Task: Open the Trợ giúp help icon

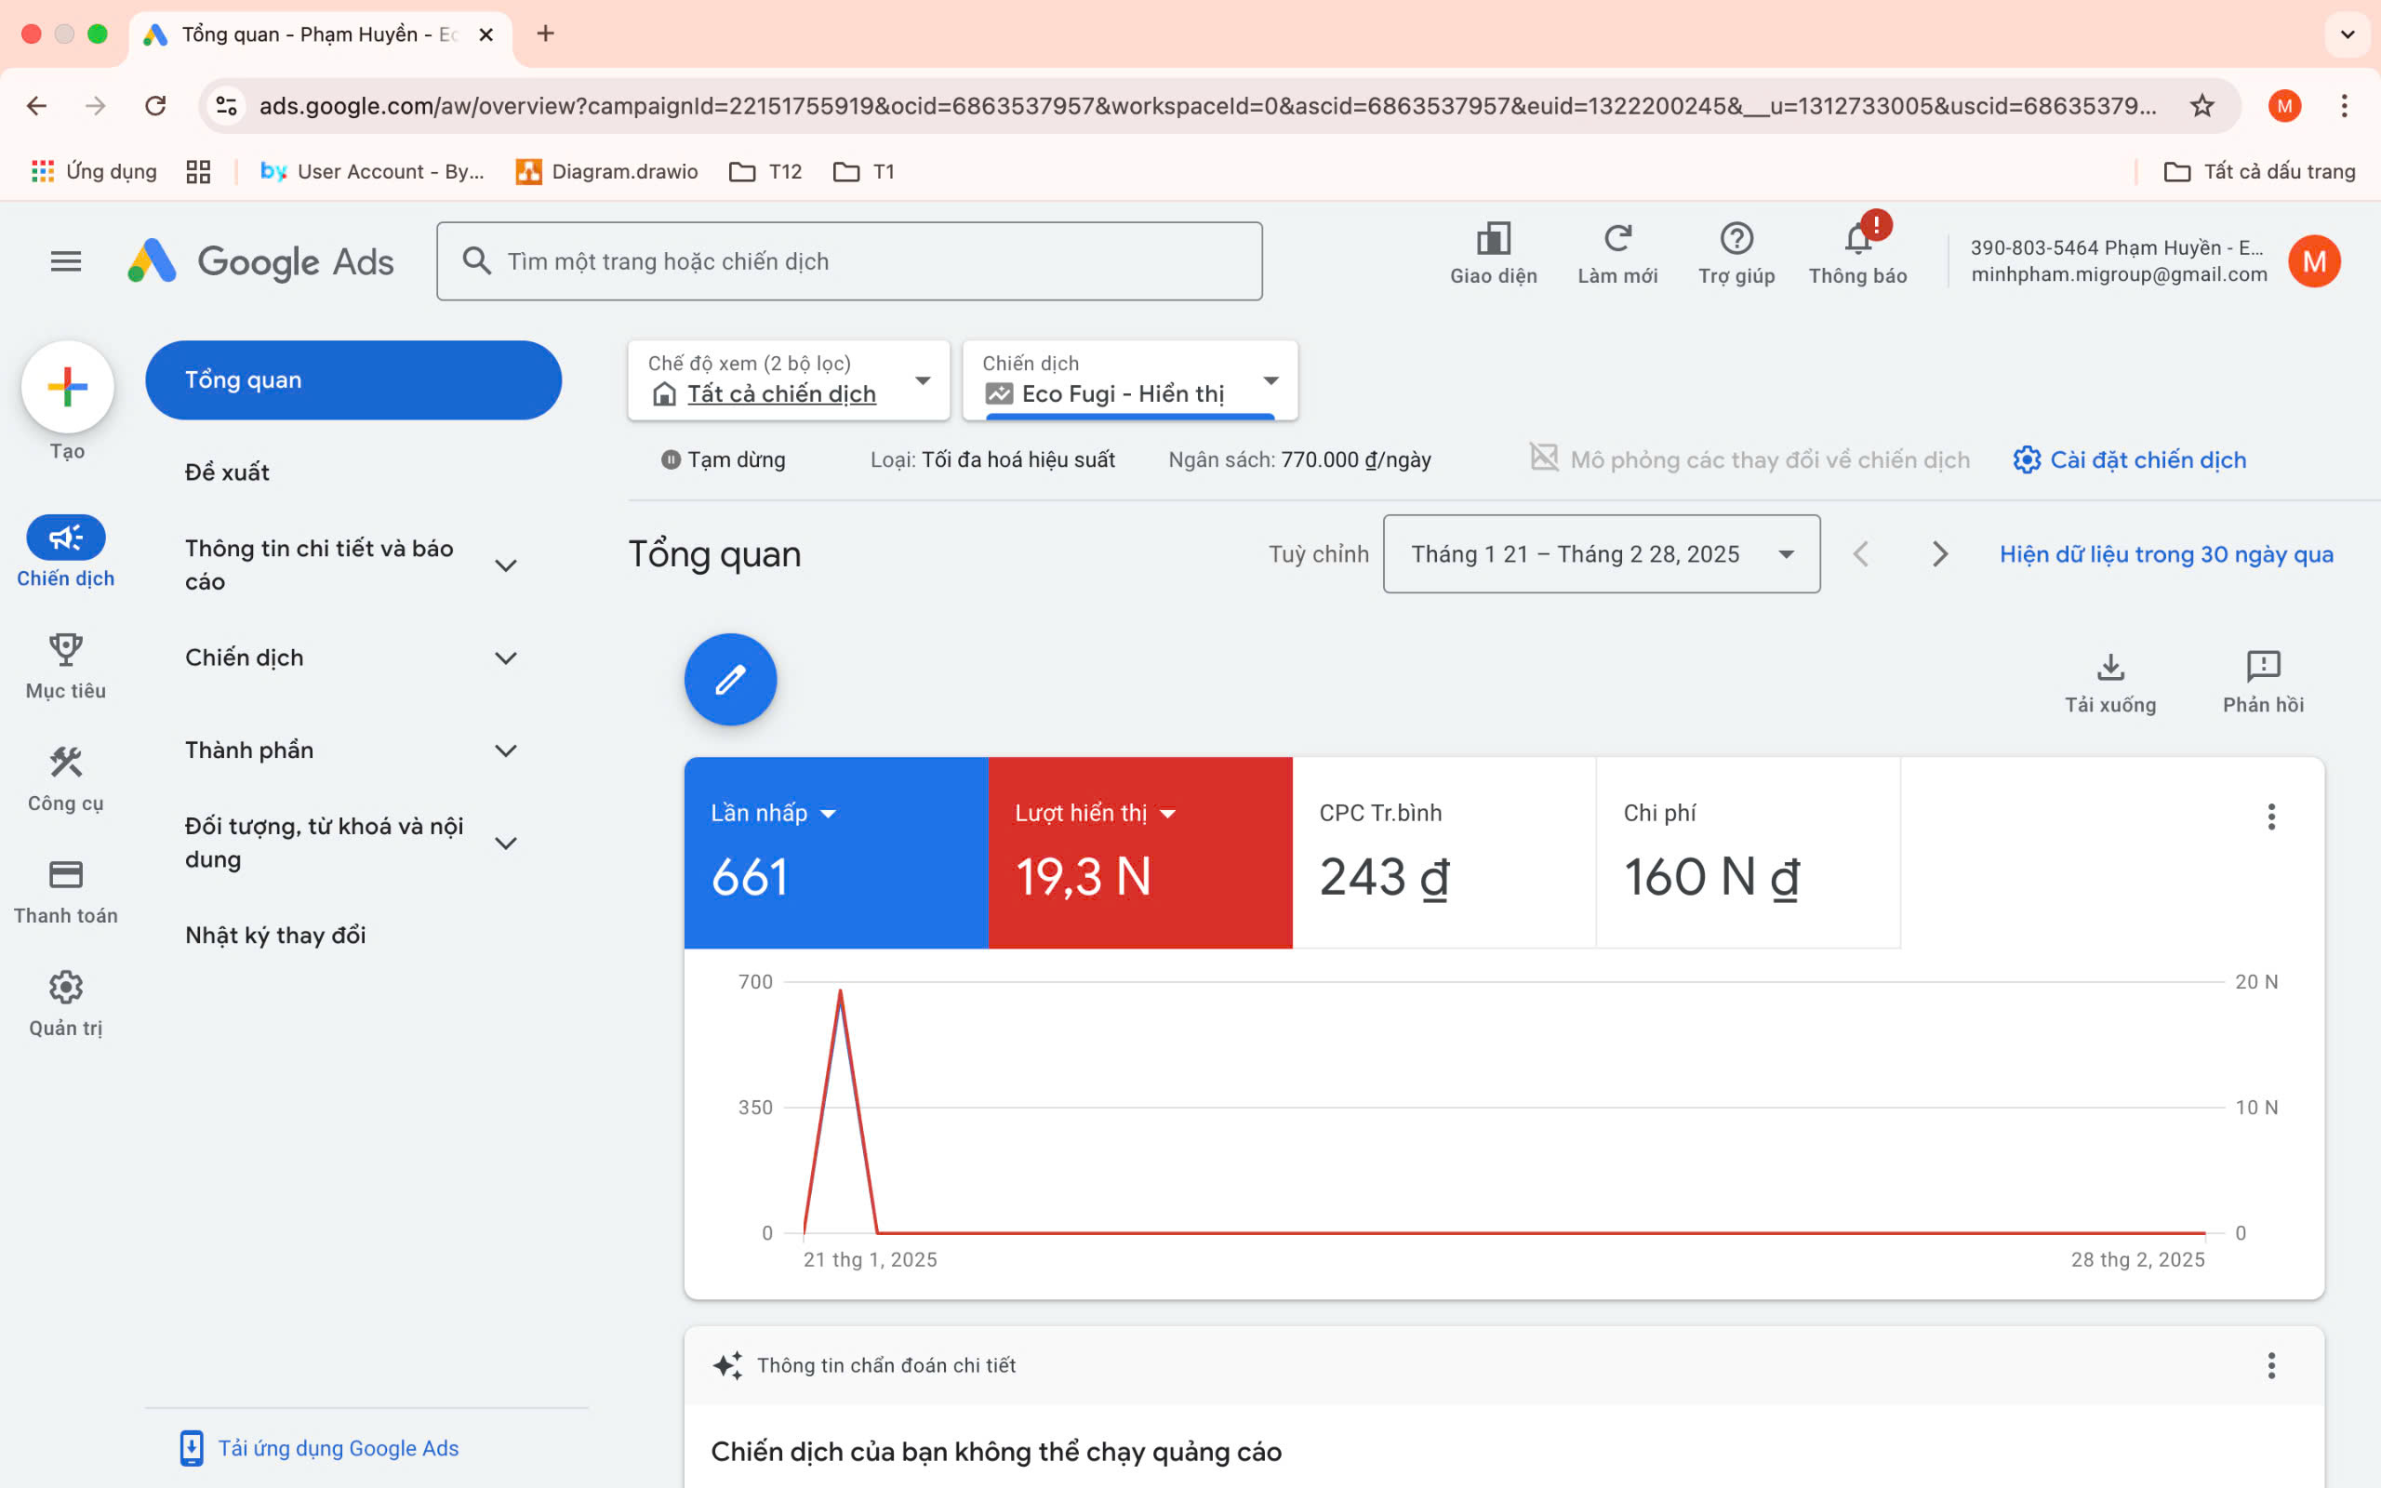Action: click(1736, 240)
